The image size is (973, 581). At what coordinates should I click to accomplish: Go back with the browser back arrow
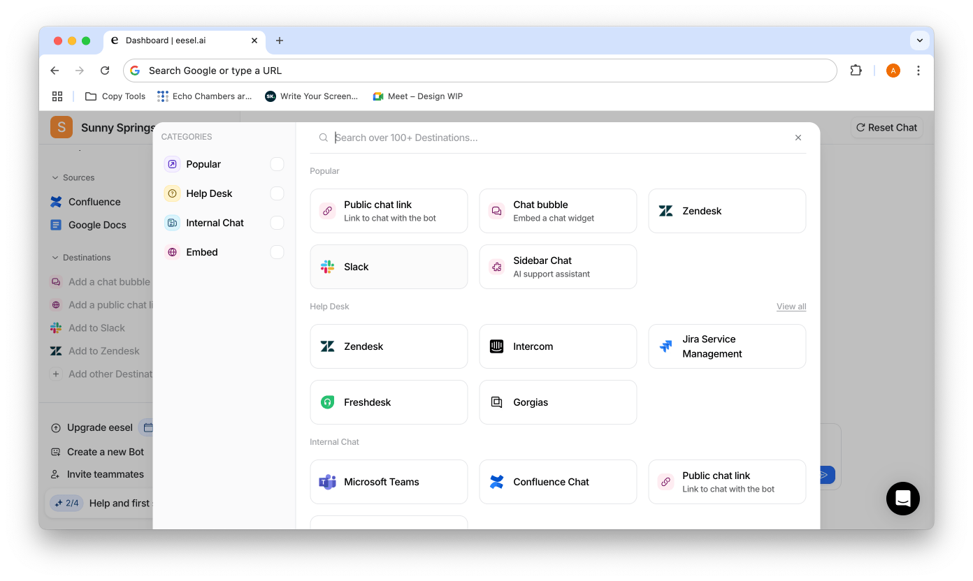55,71
